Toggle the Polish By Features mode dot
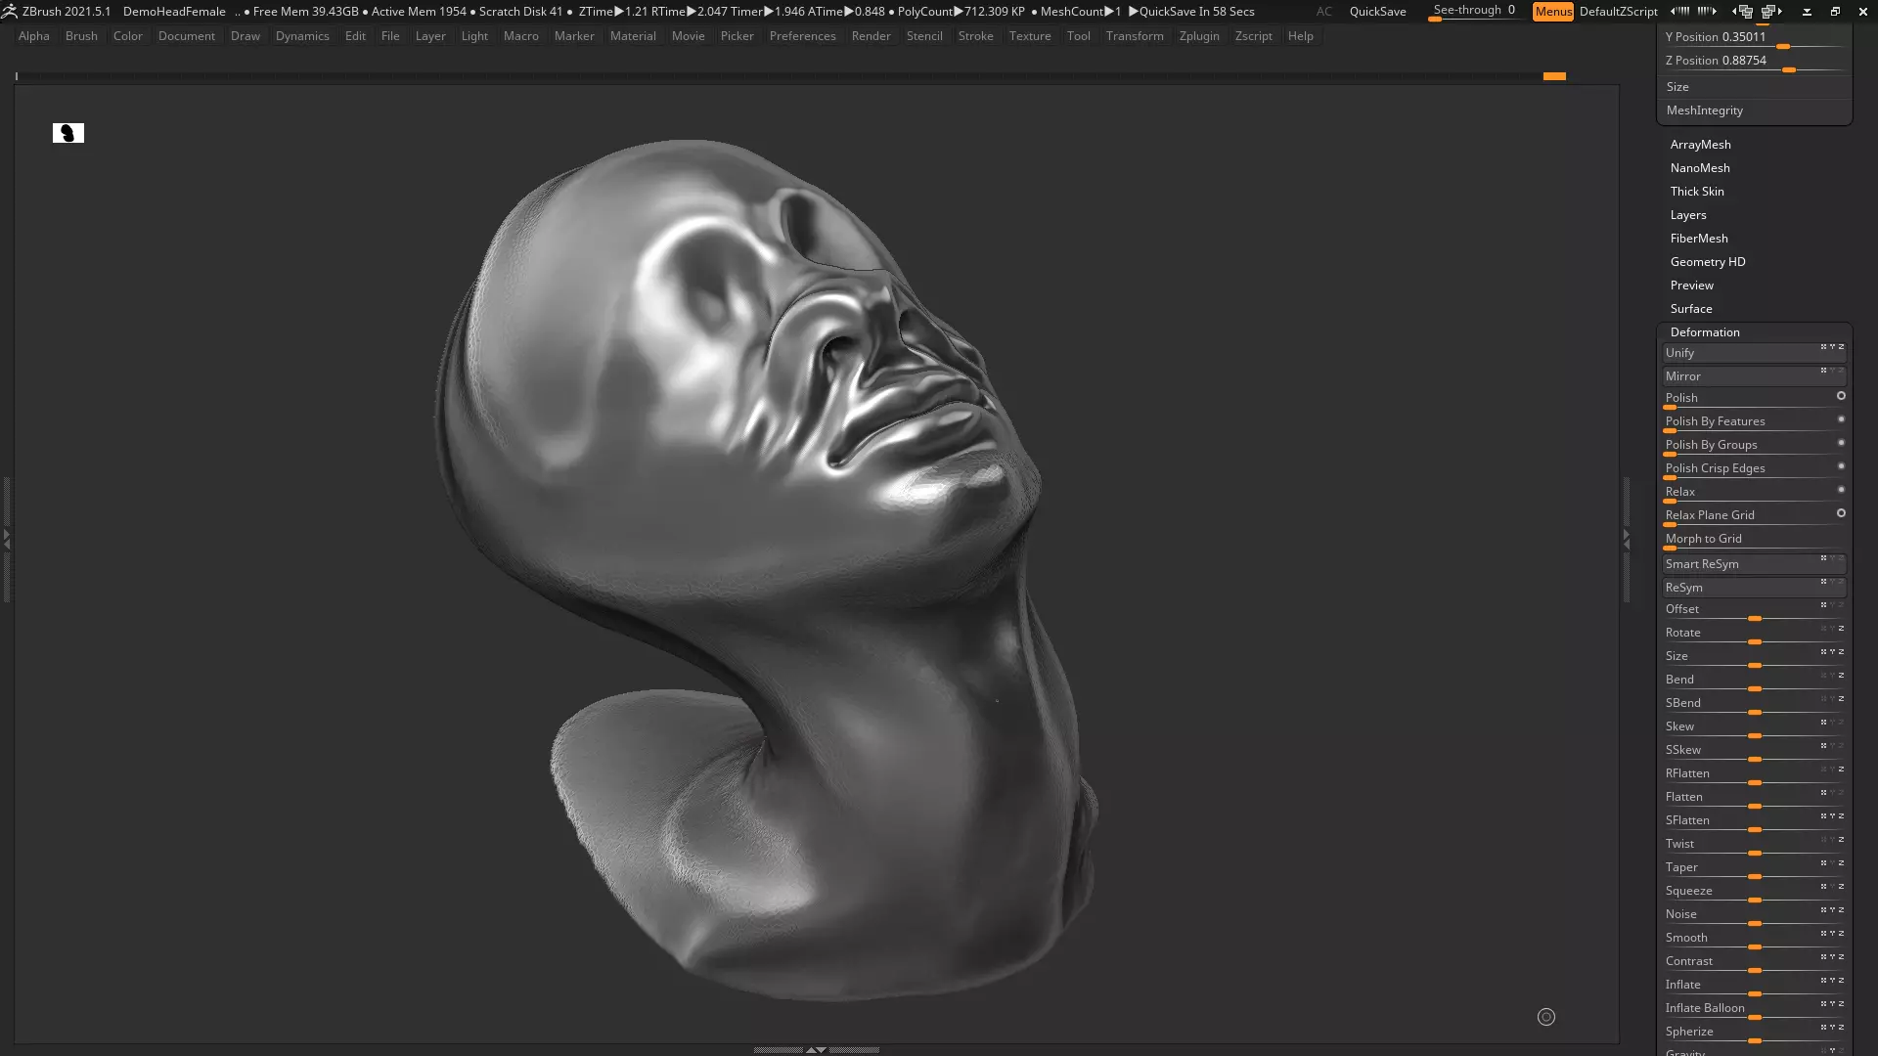The width and height of the screenshot is (1878, 1056). [x=1841, y=419]
